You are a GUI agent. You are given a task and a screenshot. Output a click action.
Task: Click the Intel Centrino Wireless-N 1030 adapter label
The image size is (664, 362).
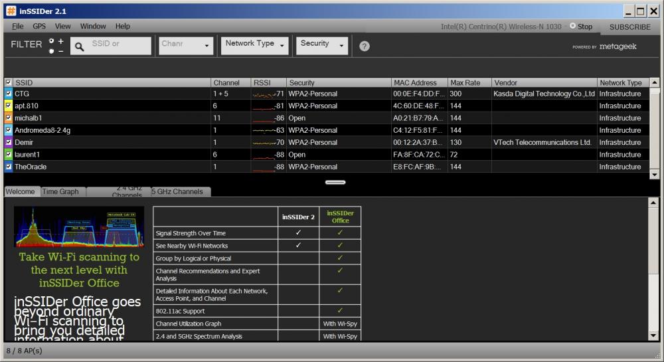click(x=501, y=27)
